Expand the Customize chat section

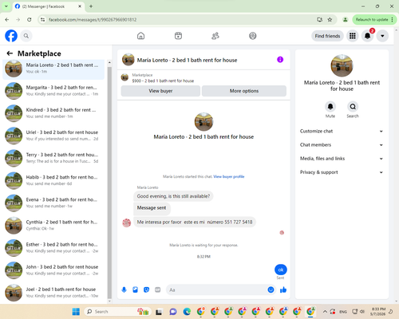(342, 131)
